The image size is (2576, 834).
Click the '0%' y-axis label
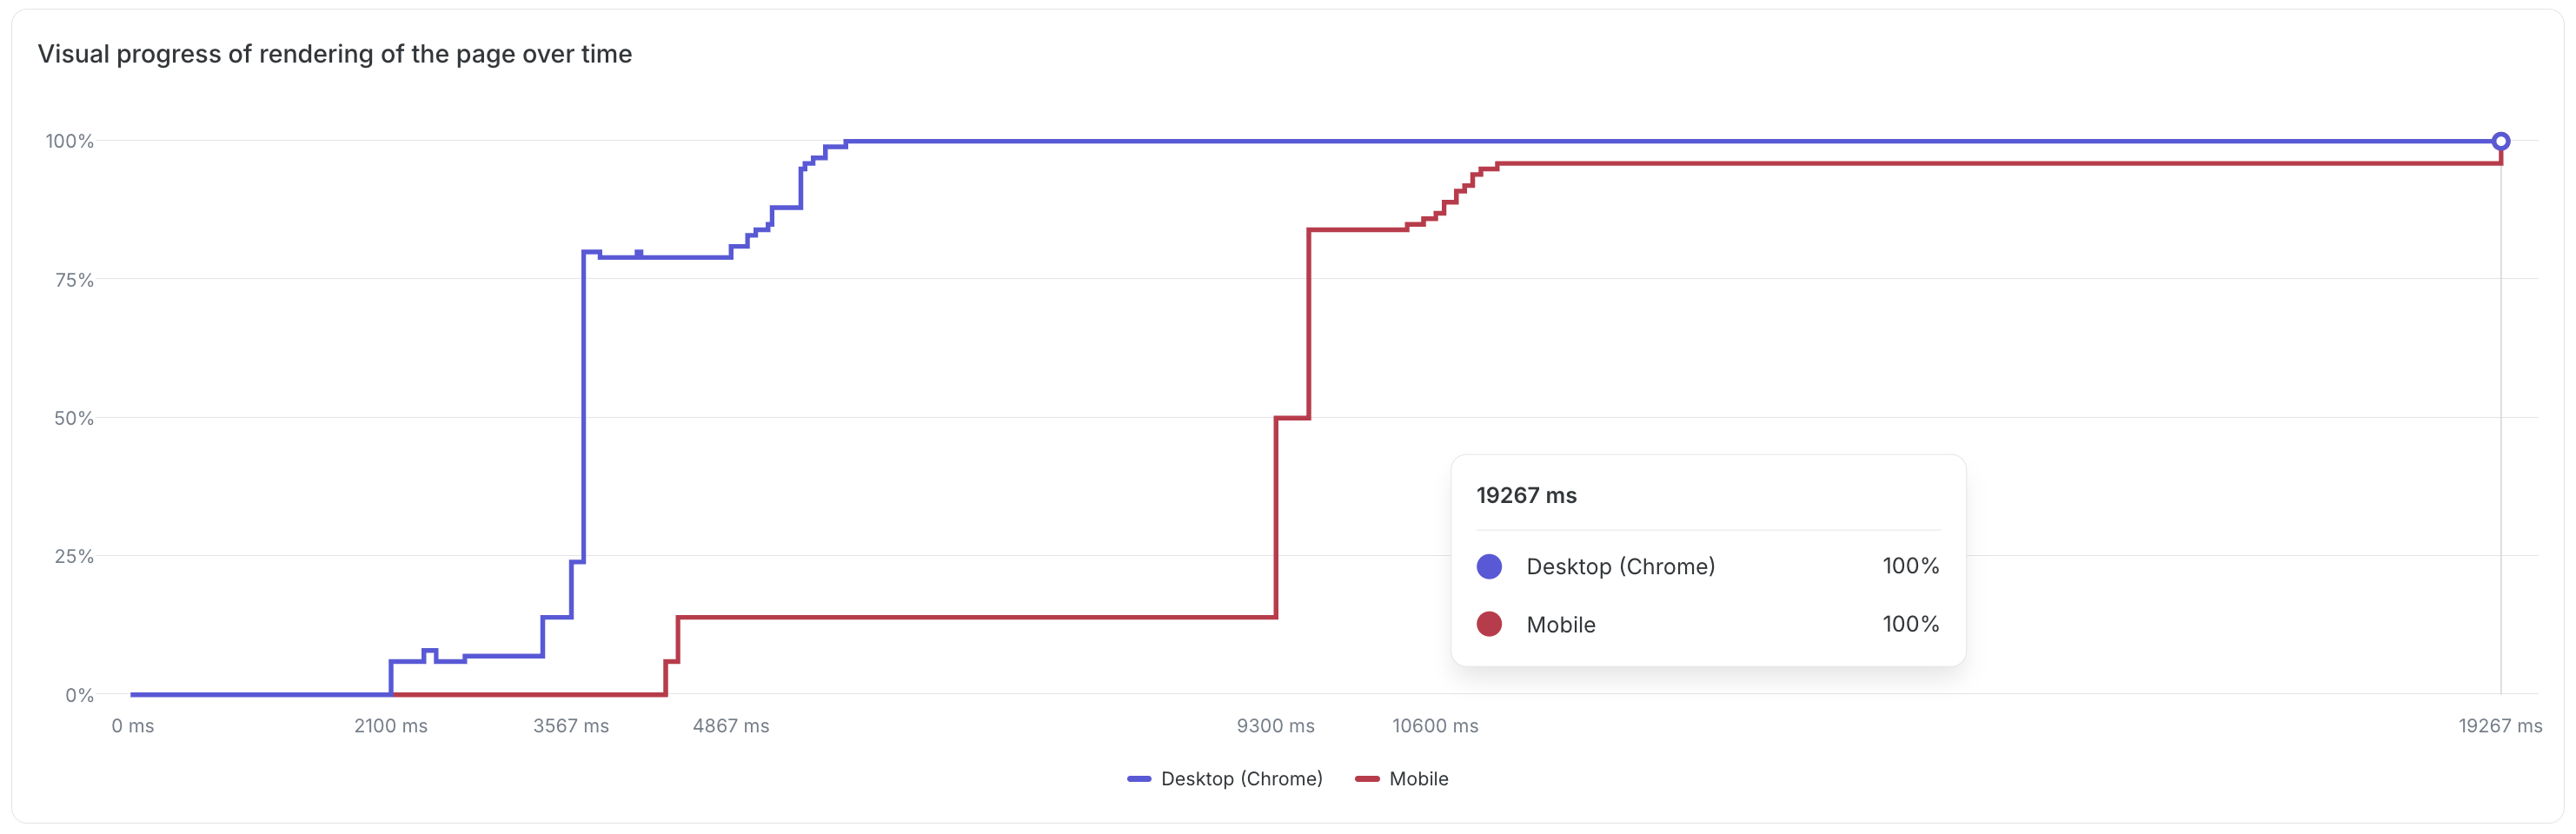pyautogui.click(x=80, y=695)
